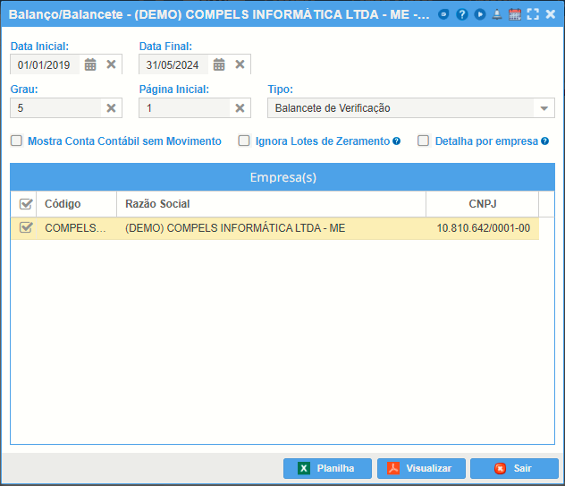Open the calendar picker for Data Inicial
This screenshot has height=486, width=565.
point(90,64)
